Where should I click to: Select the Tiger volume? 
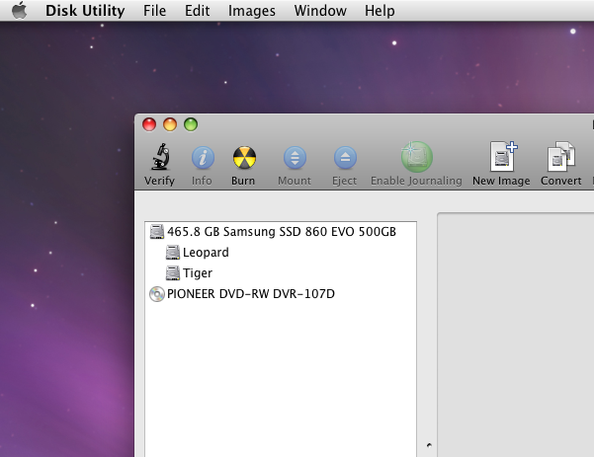pos(281,273)
